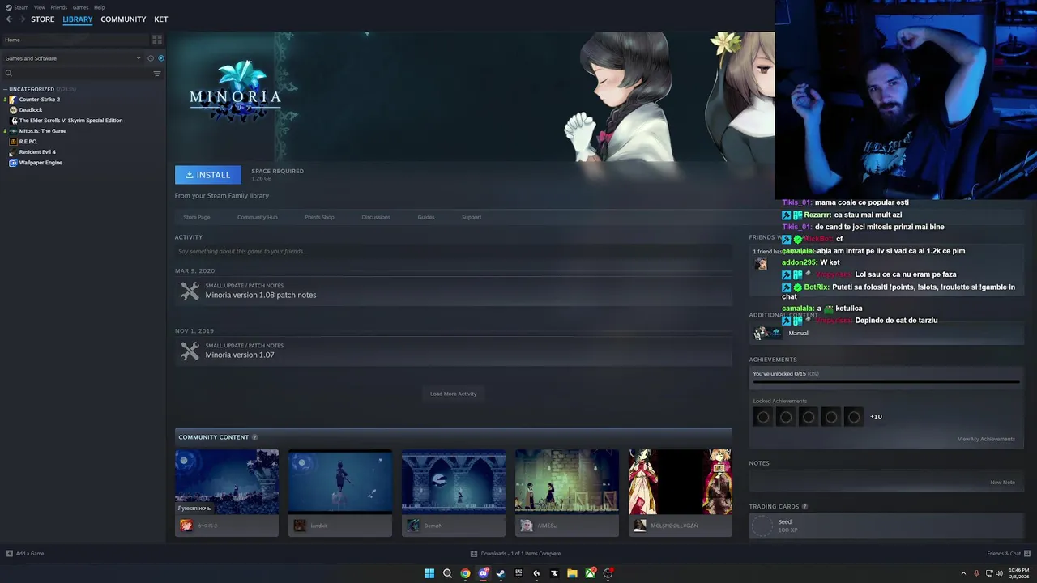Image resolution: width=1037 pixels, height=583 pixels.
Task: Switch to the LIBRARY tab
Action: (x=78, y=19)
